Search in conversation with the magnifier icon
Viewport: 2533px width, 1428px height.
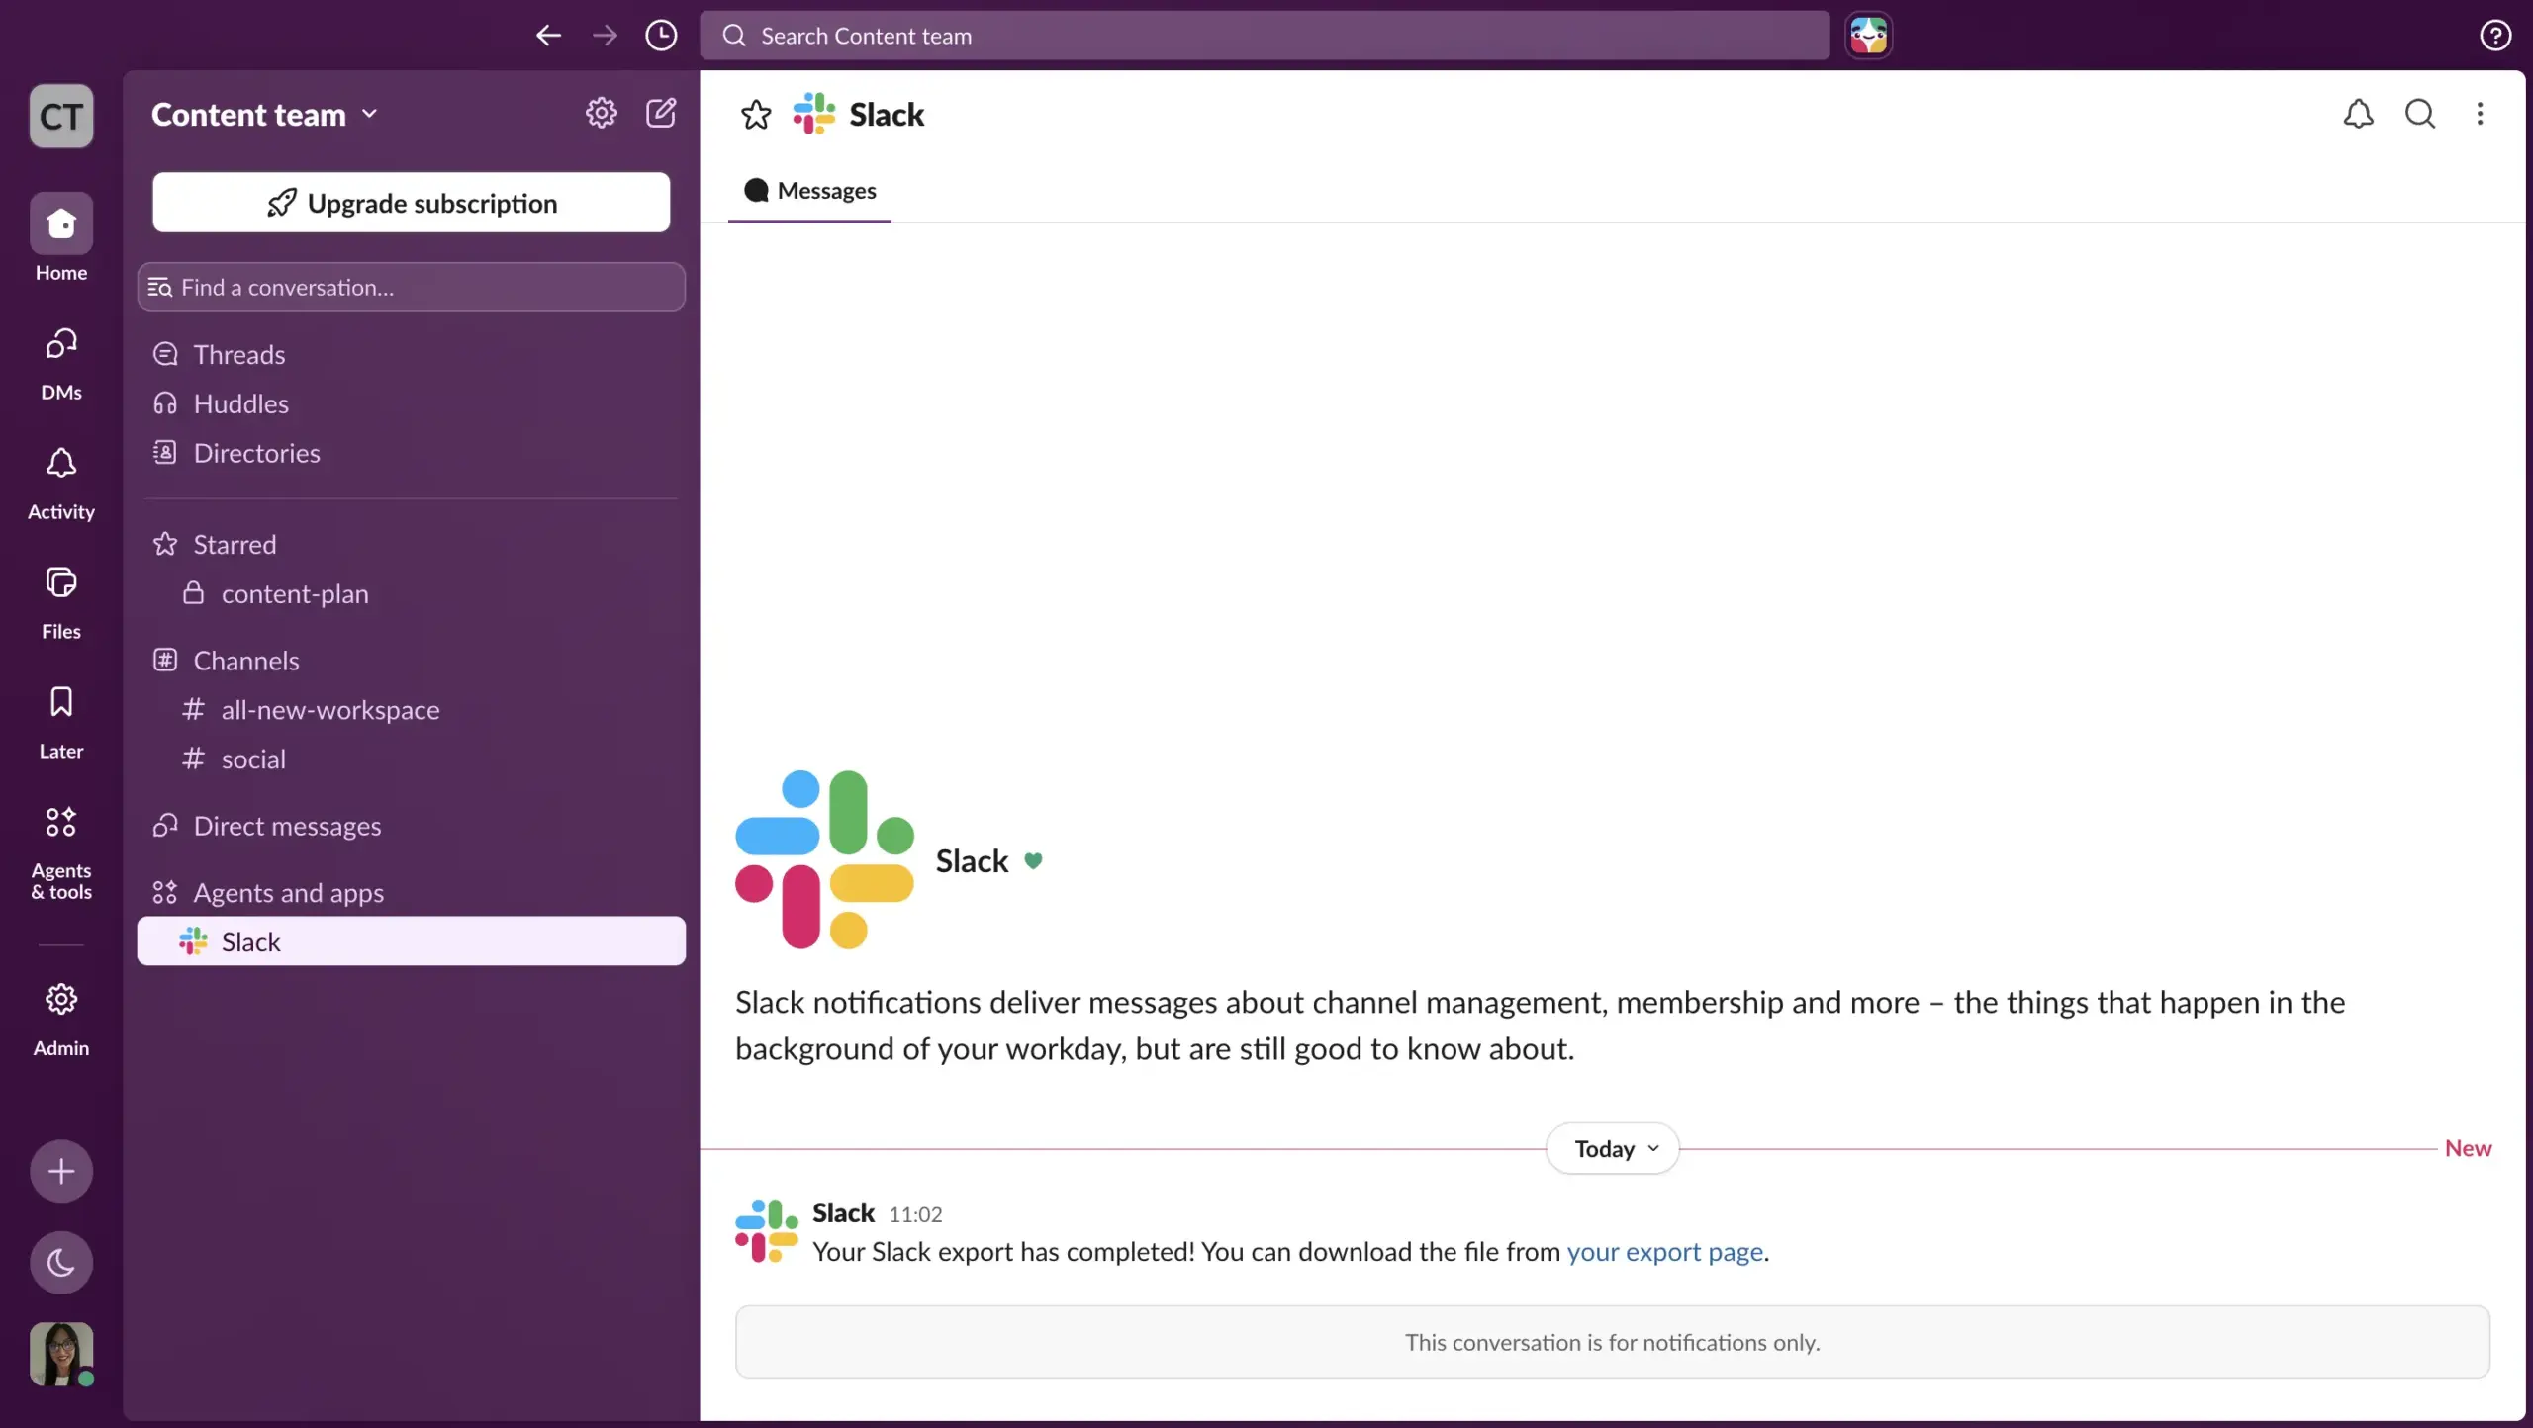[2420, 114]
